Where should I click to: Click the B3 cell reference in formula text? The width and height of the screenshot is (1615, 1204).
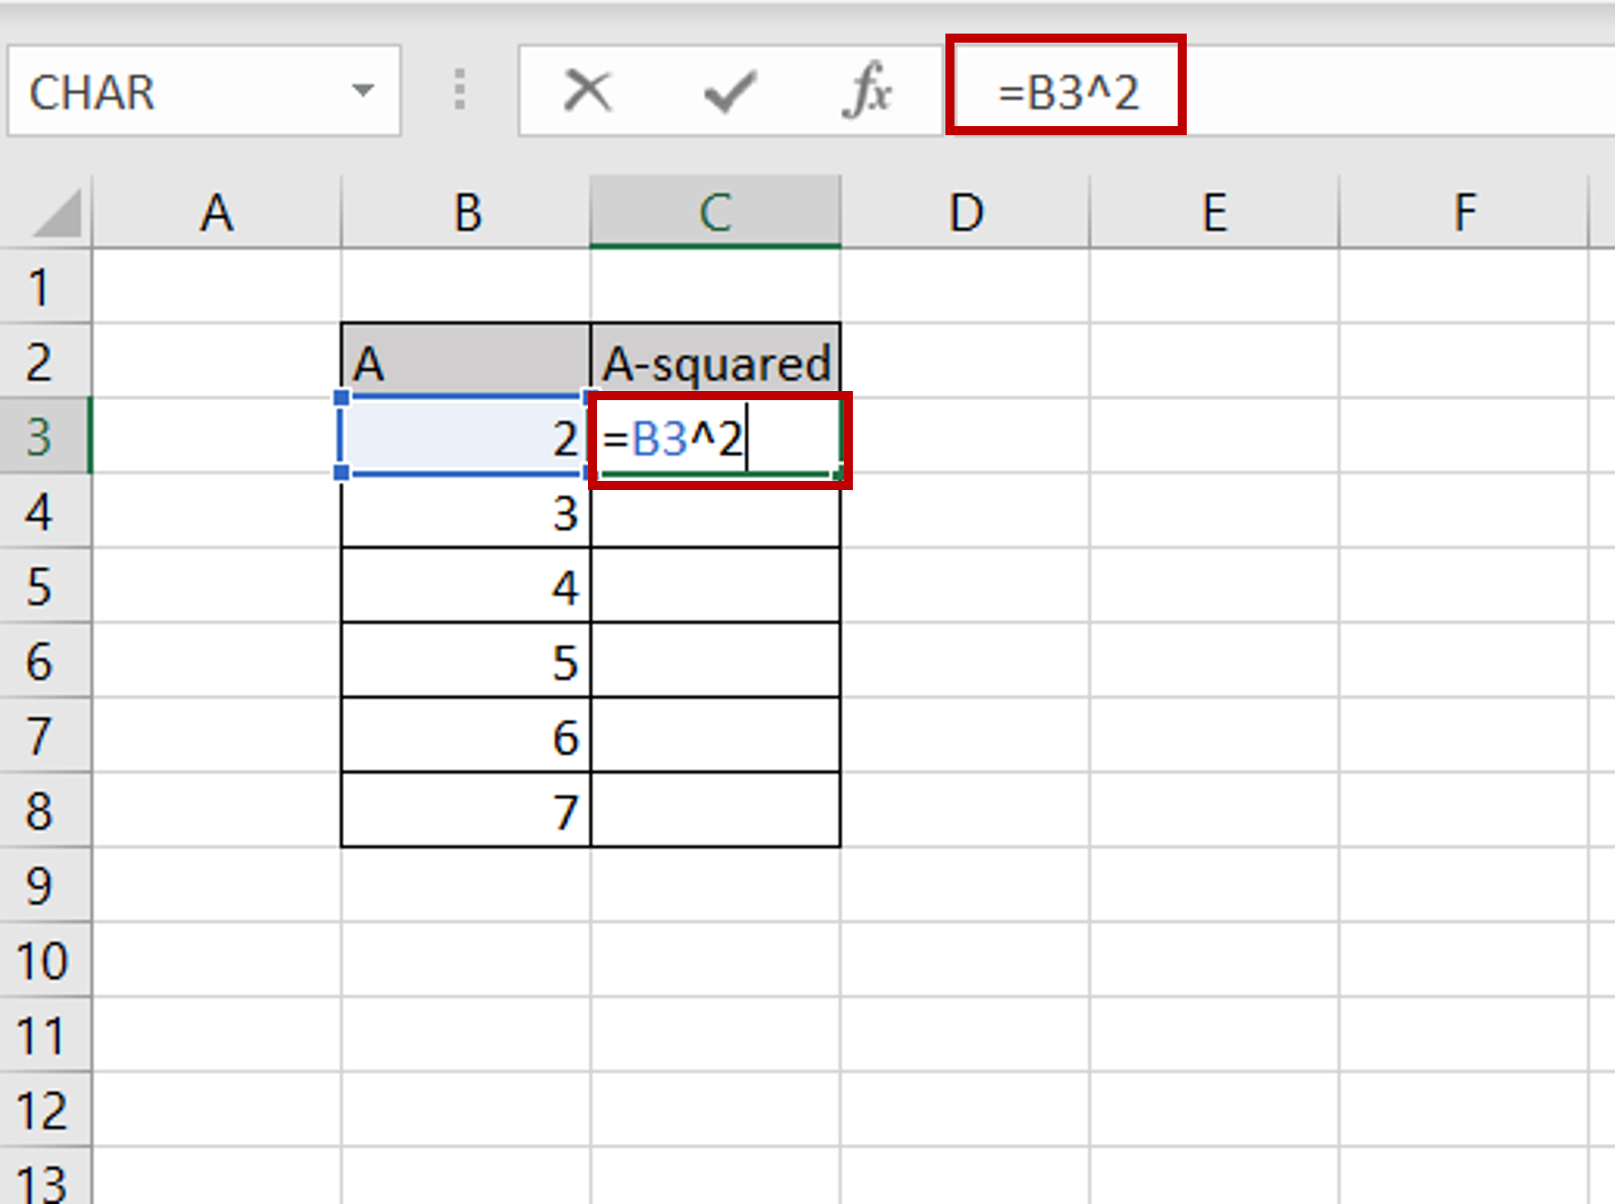(661, 438)
